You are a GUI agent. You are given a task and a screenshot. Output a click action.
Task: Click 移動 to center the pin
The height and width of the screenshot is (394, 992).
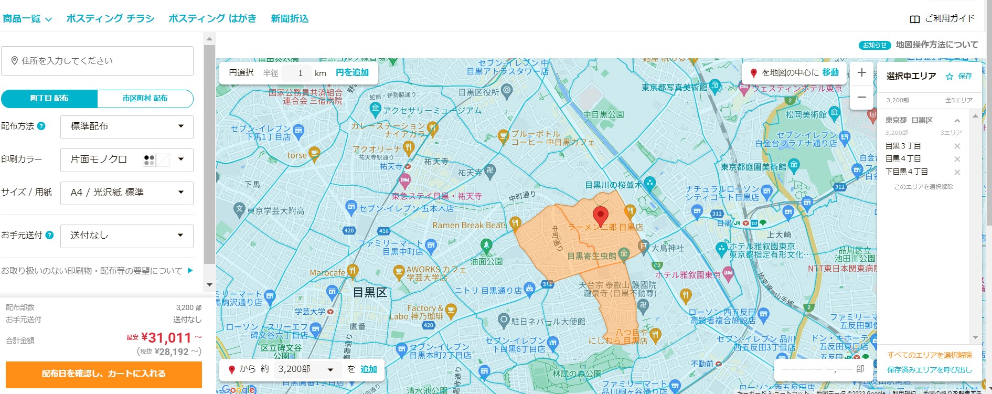coord(830,73)
